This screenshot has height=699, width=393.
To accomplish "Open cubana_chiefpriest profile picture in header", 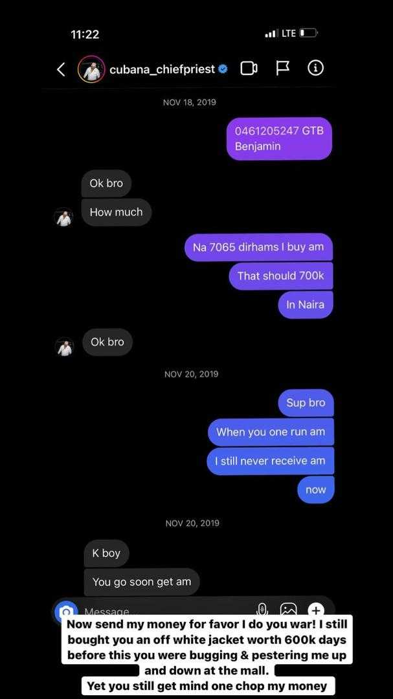I will pos(91,69).
